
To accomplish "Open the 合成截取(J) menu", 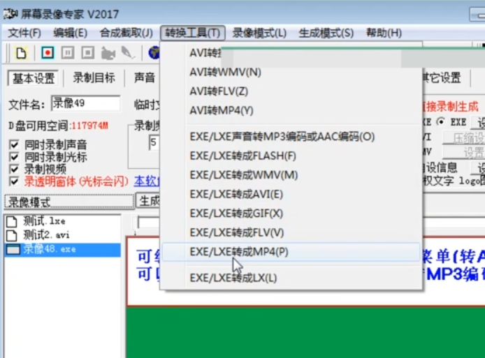I will click(x=126, y=33).
